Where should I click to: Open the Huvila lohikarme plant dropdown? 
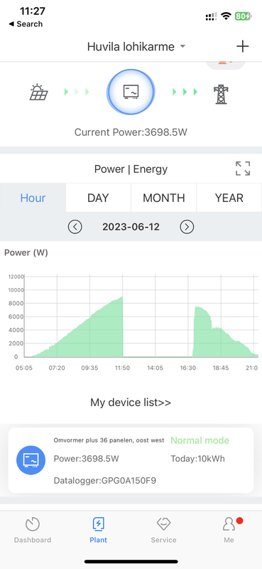click(136, 46)
